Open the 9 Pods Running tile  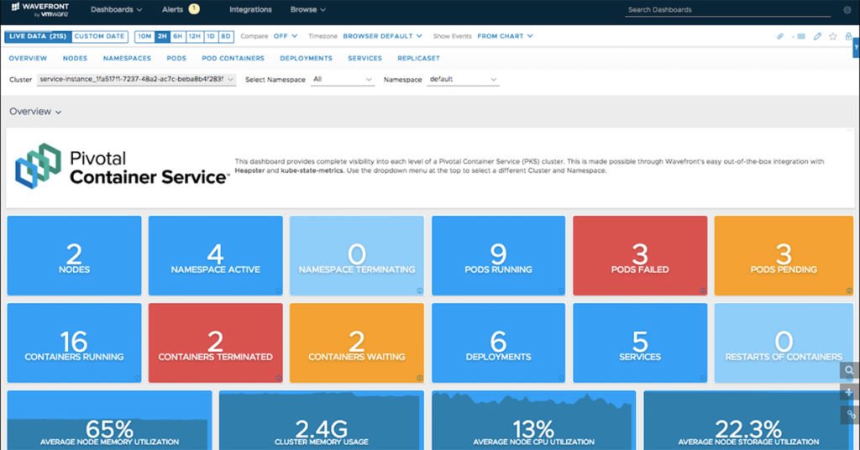click(x=499, y=255)
